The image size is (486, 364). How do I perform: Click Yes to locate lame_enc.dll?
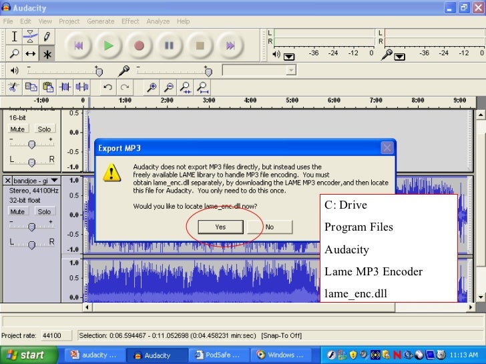[221, 227]
